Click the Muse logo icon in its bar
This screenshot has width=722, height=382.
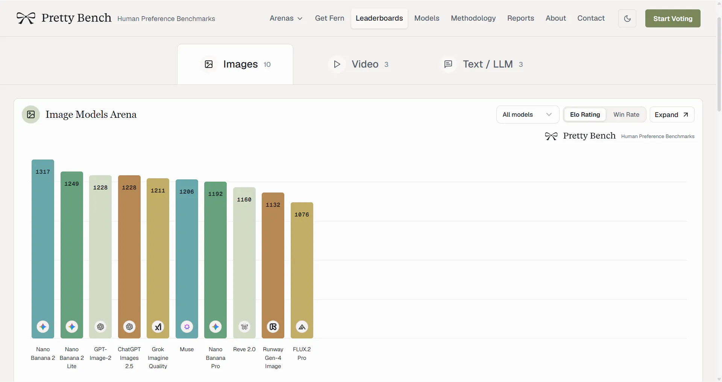tap(187, 327)
